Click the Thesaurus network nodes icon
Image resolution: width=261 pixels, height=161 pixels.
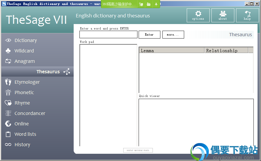pos(67,72)
